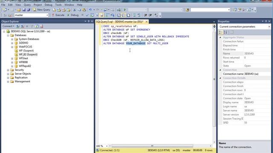This screenshot has height=153, width=273.
Task: Click the rightmost Object Explorer toolbar icon
Action: coord(41,26)
